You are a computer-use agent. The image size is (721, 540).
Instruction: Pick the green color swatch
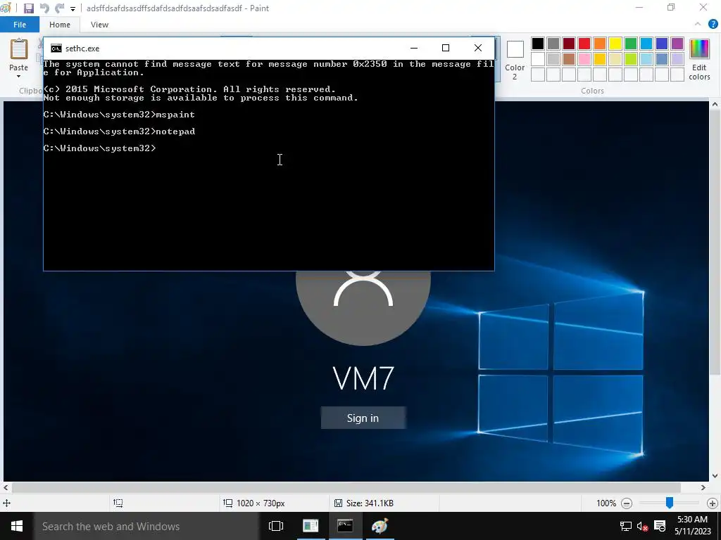[631, 44]
